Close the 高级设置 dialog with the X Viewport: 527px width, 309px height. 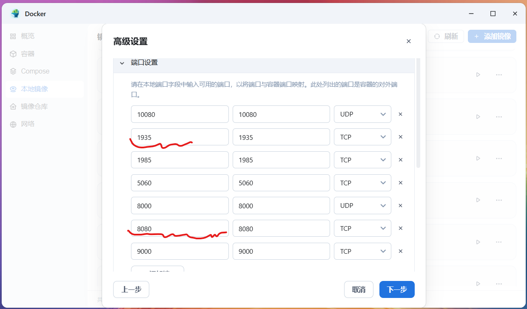click(408, 41)
